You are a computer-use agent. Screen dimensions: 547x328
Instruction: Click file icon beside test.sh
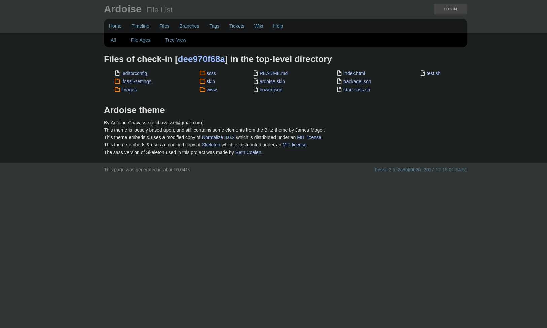point(423,73)
